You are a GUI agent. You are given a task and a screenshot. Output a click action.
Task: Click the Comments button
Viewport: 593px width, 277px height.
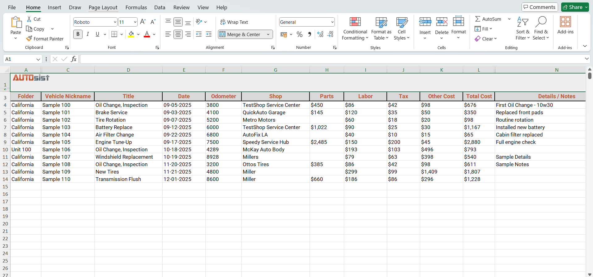(540, 7)
